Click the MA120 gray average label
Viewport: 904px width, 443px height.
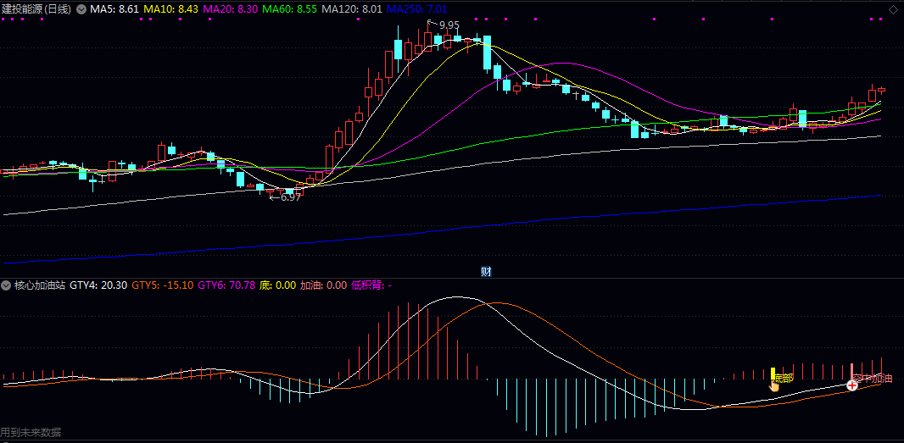click(x=352, y=8)
